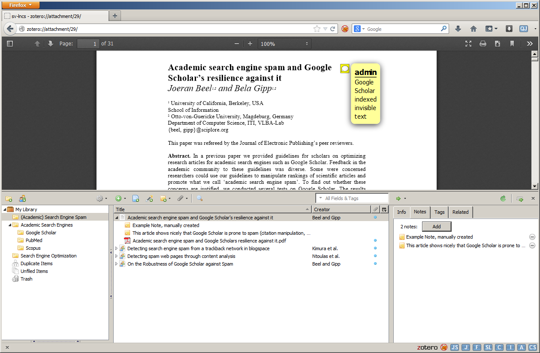The height and width of the screenshot is (353, 540).
Task: Open a new browser tab
Action: [115, 16]
